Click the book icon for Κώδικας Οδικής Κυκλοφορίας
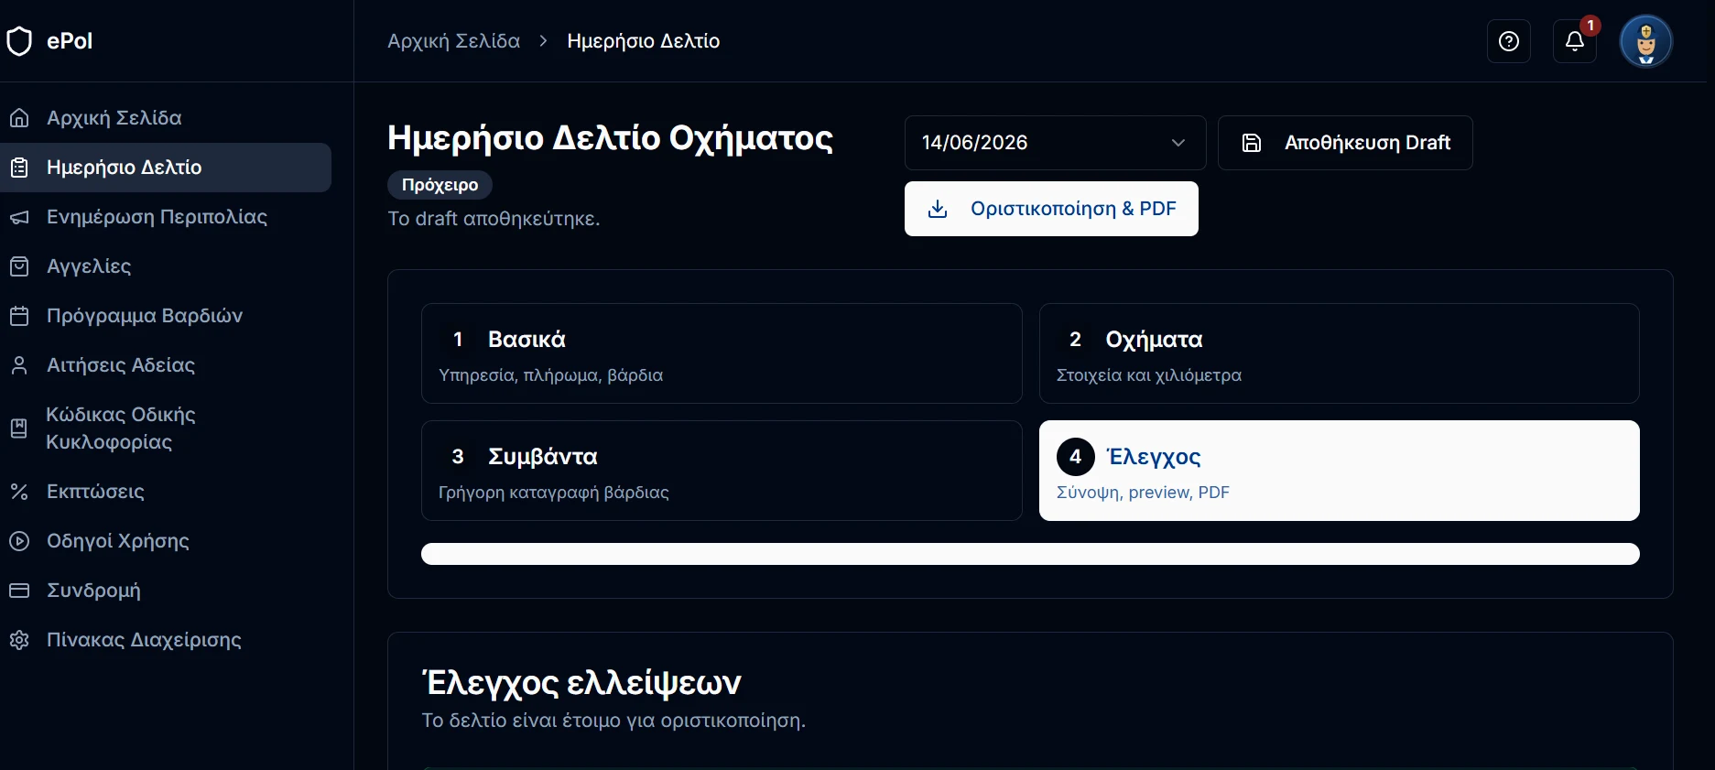1715x770 pixels. [19, 428]
